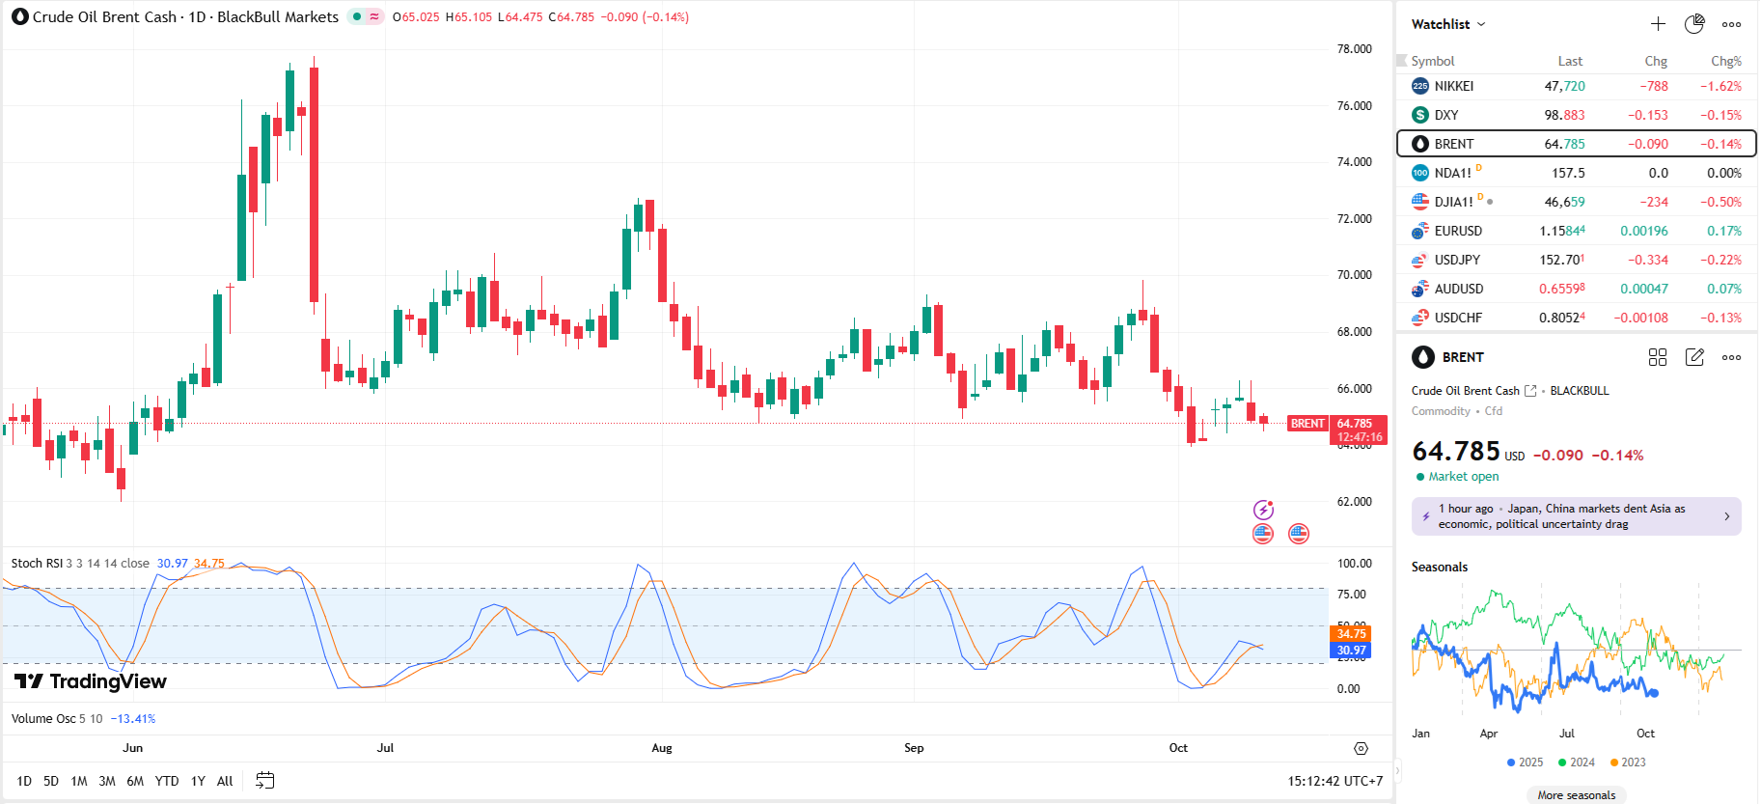Viewport: 1760px width, 804px height.
Task: Switch to the YTD time range
Action: click(167, 781)
